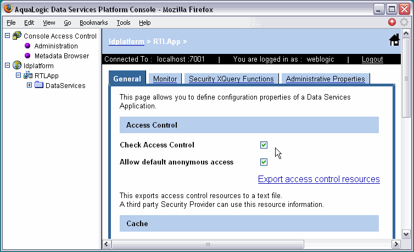Collapse the Console Access Control node
The width and height of the screenshot is (414, 252).
click(x=7, y=35)
